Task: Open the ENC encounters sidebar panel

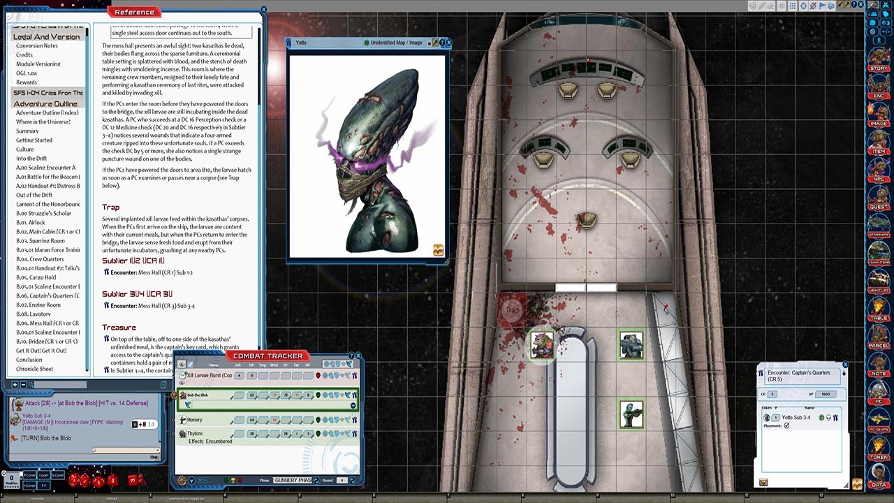Action: click(x=878, y=89)
